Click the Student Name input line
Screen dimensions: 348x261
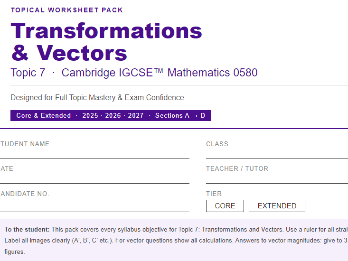(94, 154)
